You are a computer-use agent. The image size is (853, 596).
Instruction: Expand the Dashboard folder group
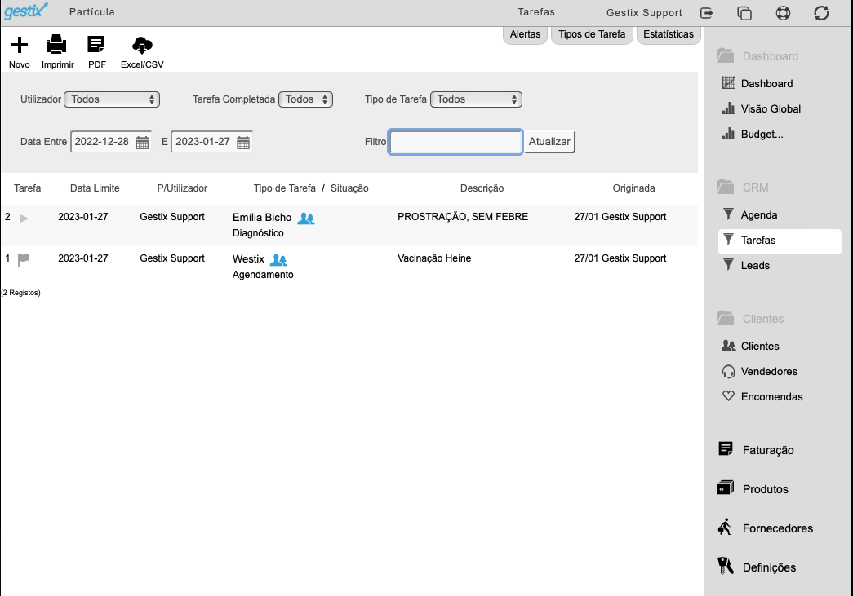coord(770,56)
